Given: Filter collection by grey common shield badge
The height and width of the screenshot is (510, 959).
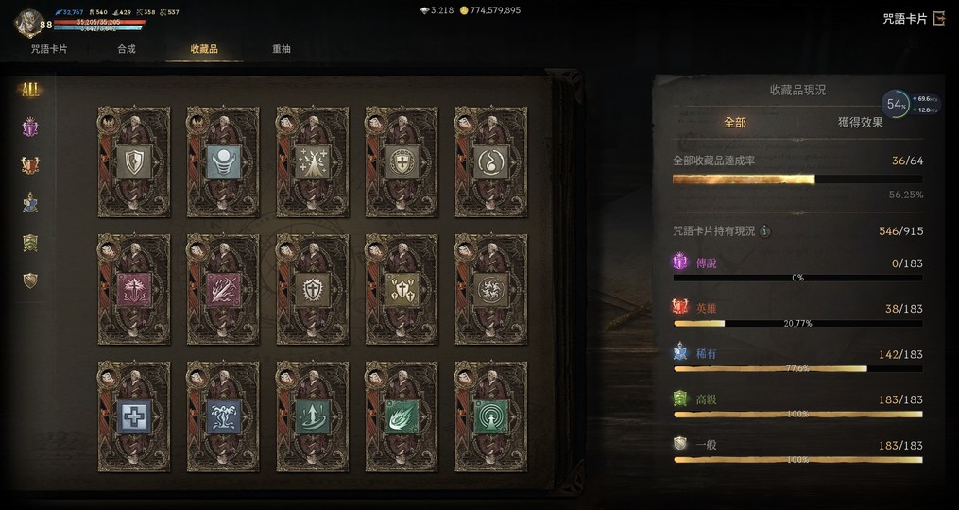Looking at the screenshot, I should (x=30, y=280).
